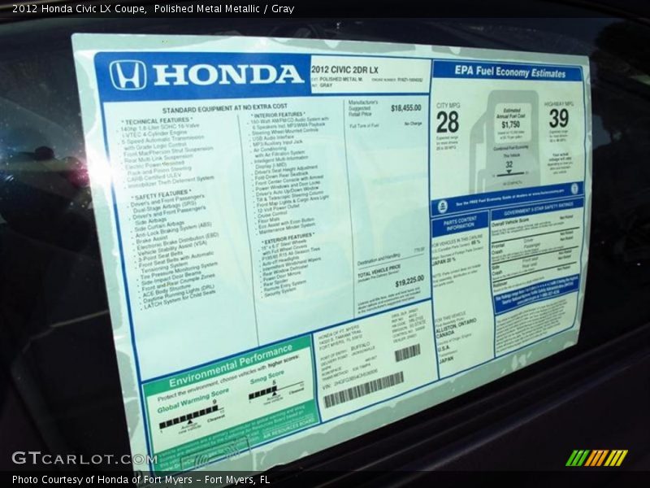Viewport: 650px width, 488px height.
Task: Click the 'INTERIOR FEATURES' section title
Action: [278, 115]
